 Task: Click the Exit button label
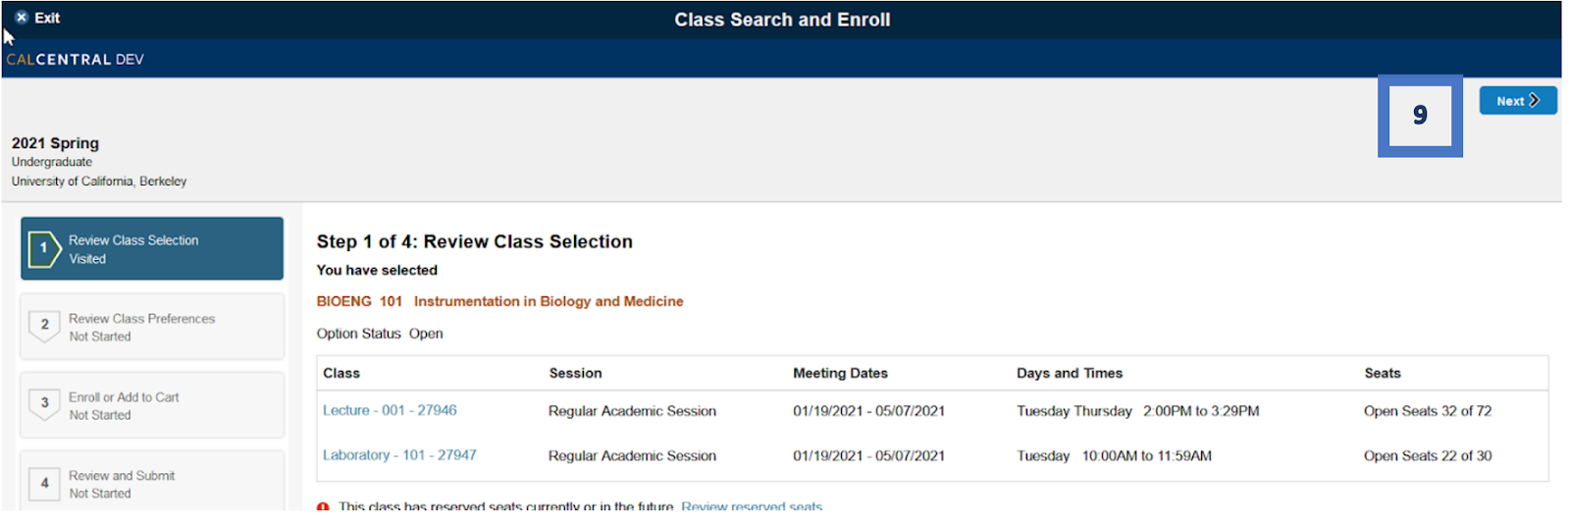47,18
